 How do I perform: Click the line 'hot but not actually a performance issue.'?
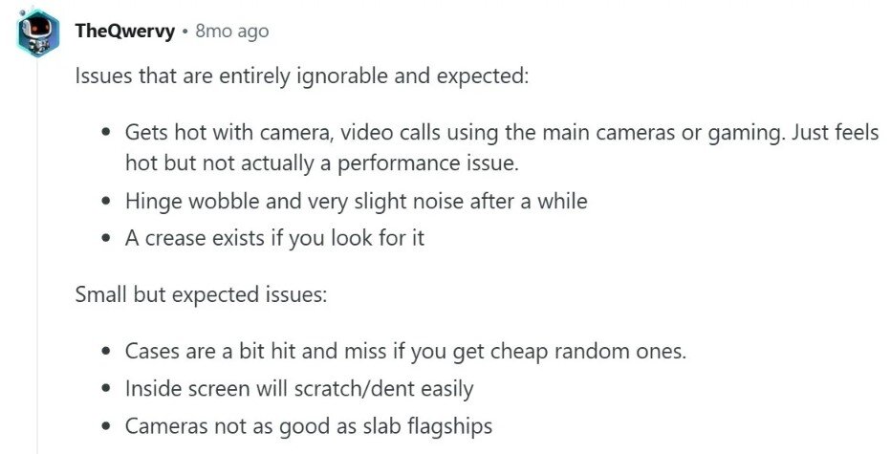tap(322, 163)
